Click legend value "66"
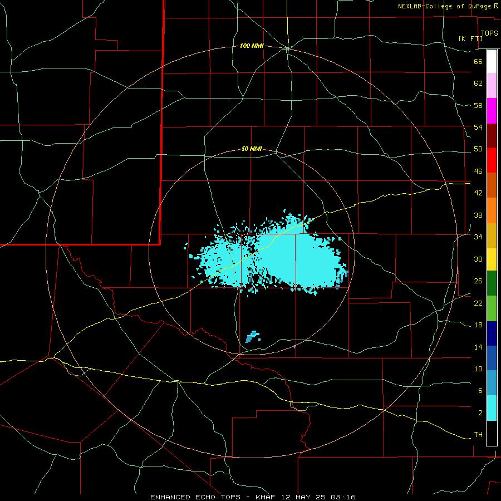The width and height of the screenshot is (501, 501). click(x=478, y=61)
